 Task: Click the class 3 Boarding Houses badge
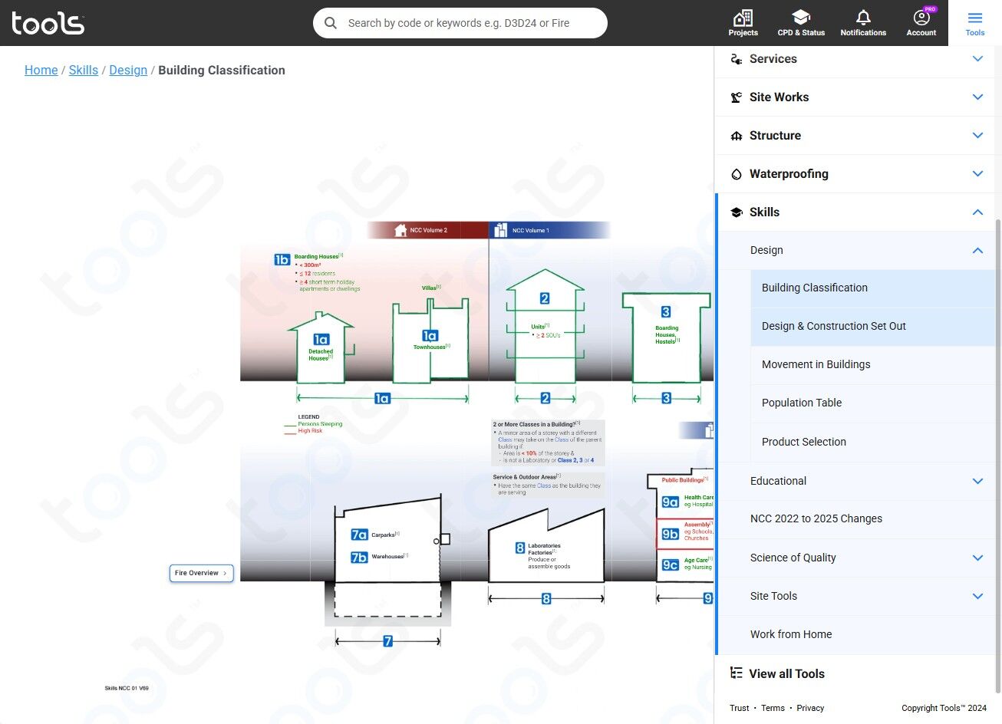(666, 311)
